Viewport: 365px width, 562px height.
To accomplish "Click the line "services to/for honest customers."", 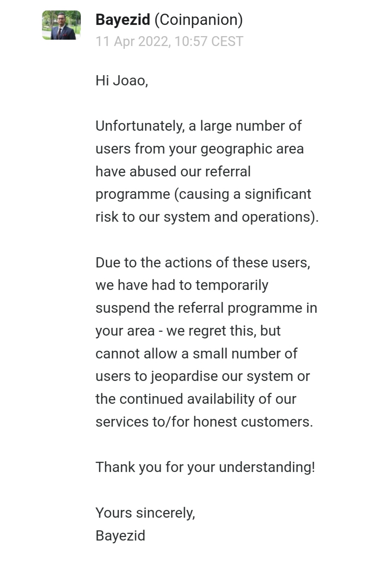I will (204, 422).
